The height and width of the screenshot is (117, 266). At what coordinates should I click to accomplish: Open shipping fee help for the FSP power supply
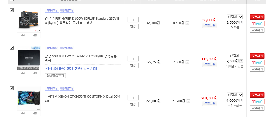(x=241, y=23)
